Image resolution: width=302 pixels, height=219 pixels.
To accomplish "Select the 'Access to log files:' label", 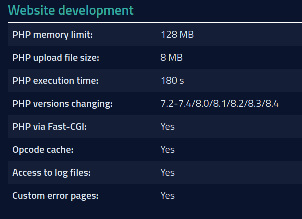I will (x=51, y=172).
